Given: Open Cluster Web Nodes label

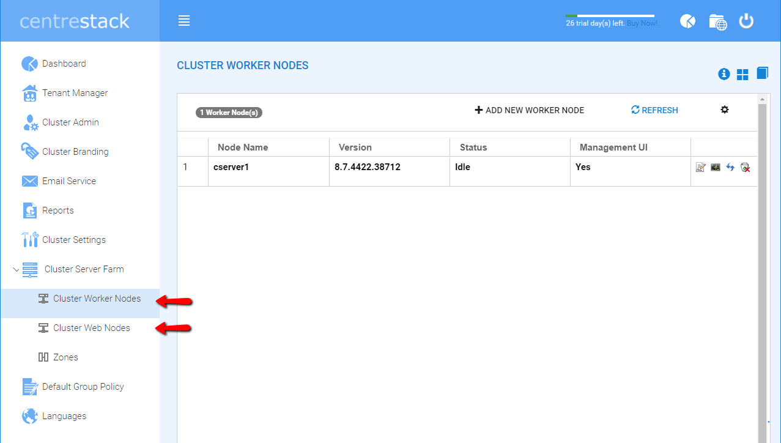Looking at the screenshot, I should pos(92,328).
